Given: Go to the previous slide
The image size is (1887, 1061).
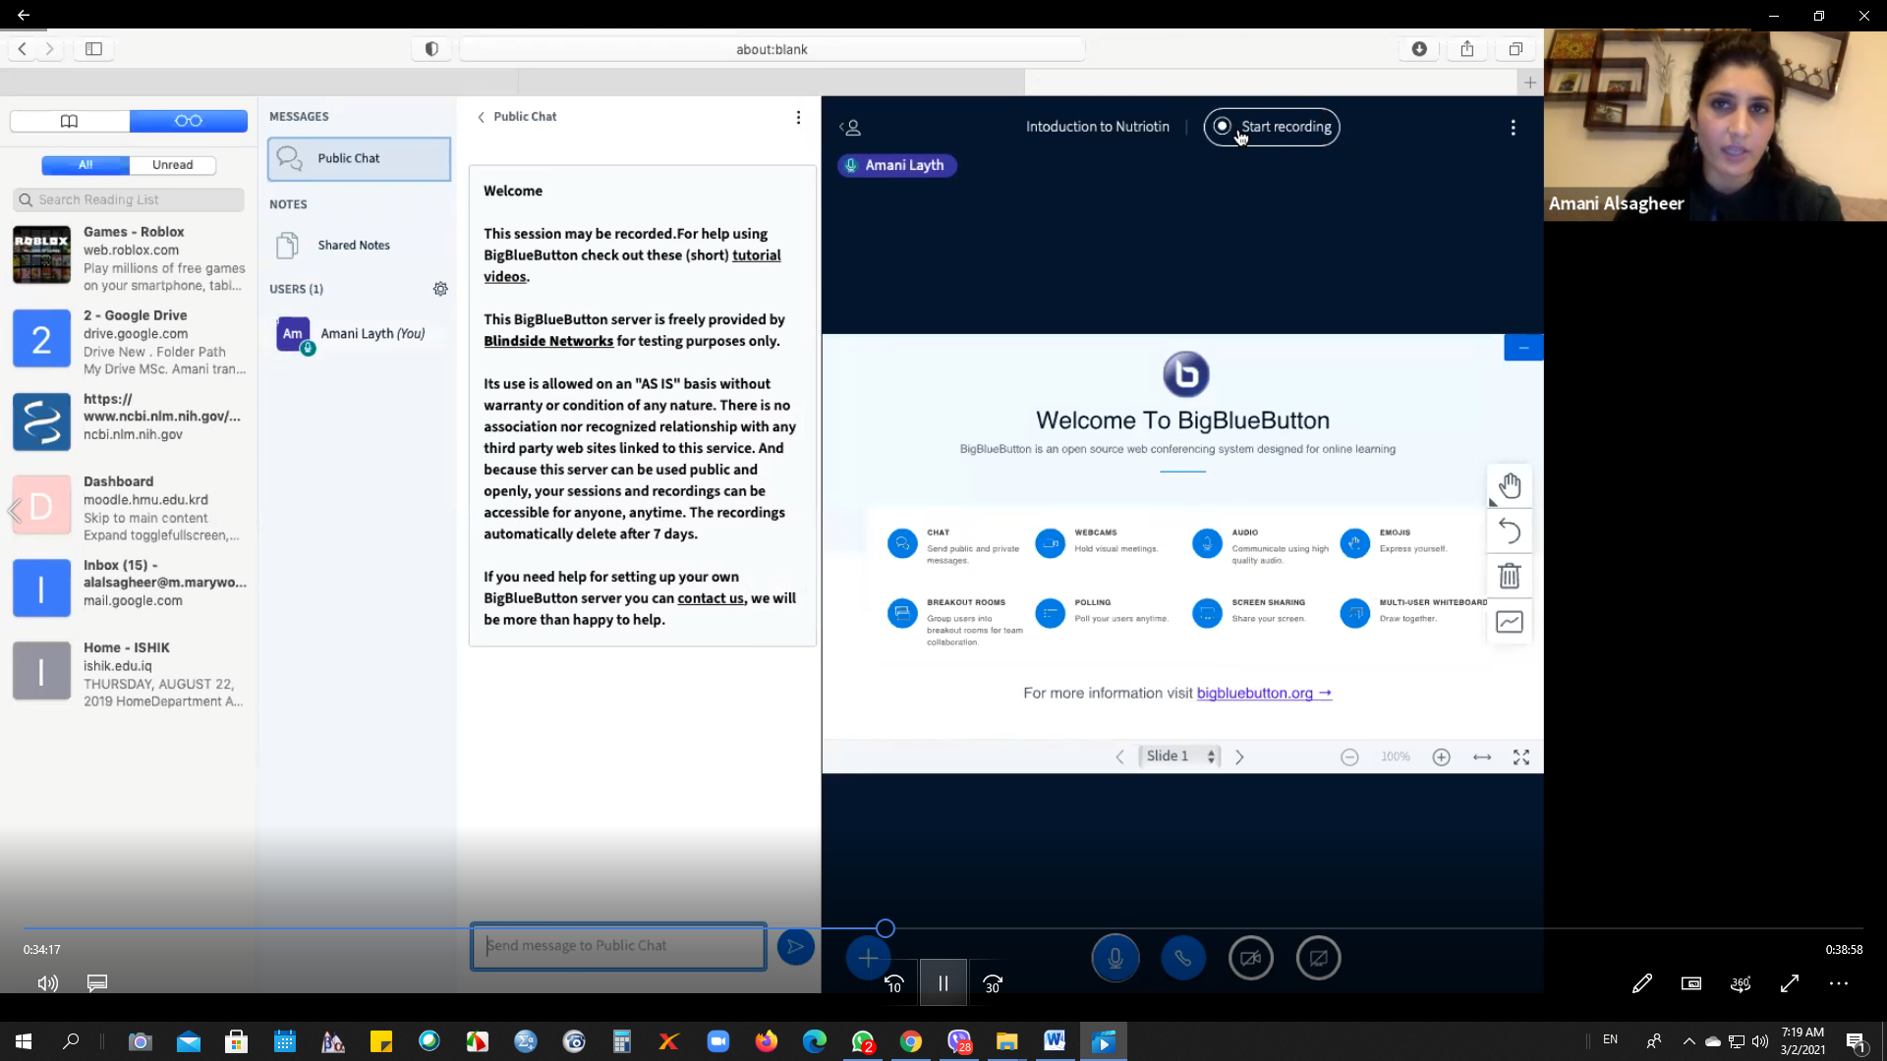Looking at the screenshot, I should coord(1119,756).
